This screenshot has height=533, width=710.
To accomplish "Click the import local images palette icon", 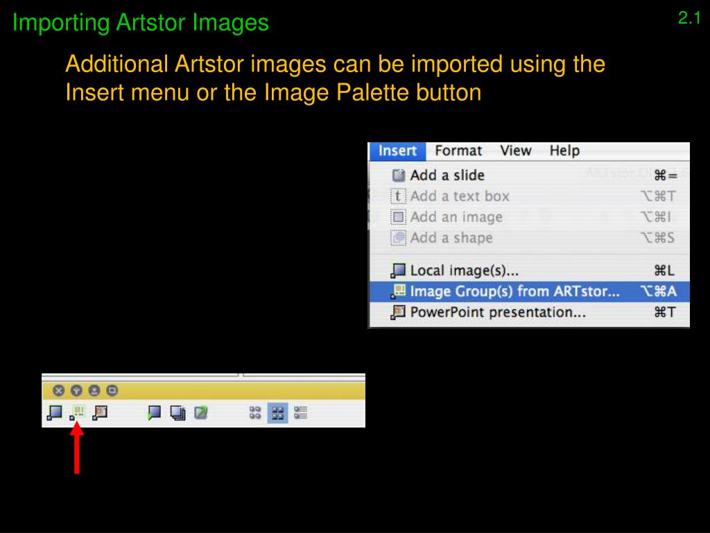I will 54,413.
